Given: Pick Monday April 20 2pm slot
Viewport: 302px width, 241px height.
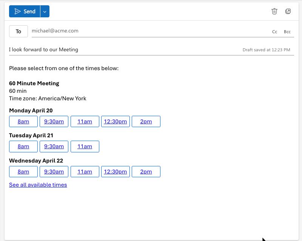Looking at the screenshot, I should point(146,121).
